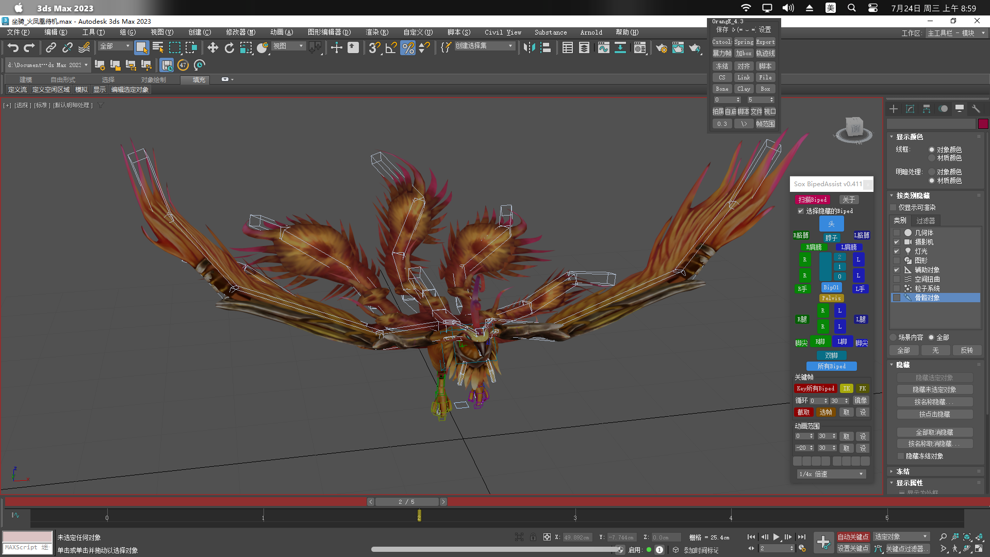Open the 渲染 menu
Image resolution: width=990 pixels, height=557 pixels.
(x=377, y=32)
